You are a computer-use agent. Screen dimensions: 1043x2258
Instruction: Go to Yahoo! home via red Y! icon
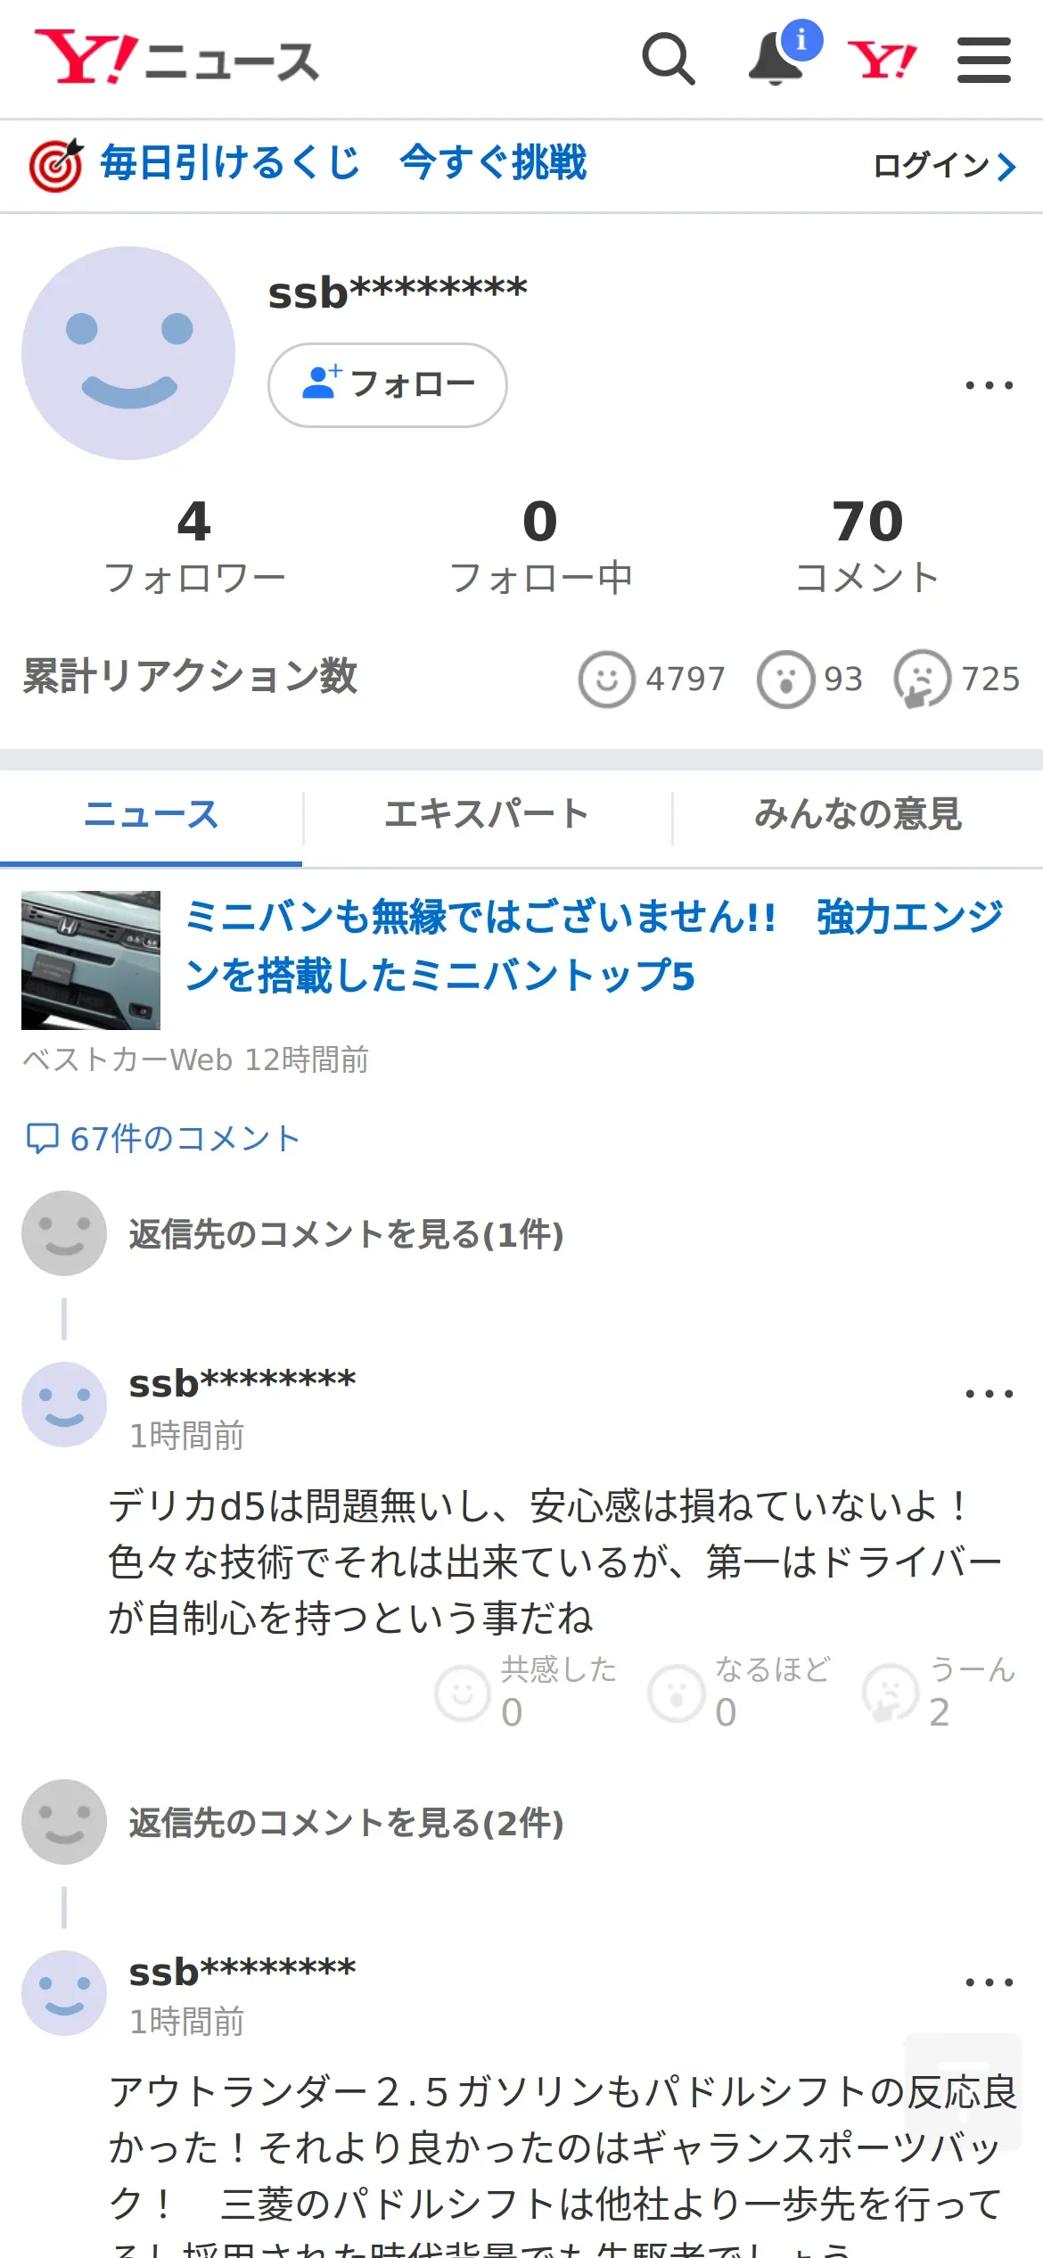(882, 60)
